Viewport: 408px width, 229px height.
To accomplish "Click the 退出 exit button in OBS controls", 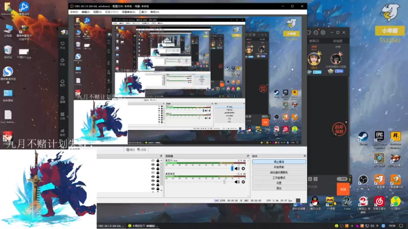I will (279, 188).
